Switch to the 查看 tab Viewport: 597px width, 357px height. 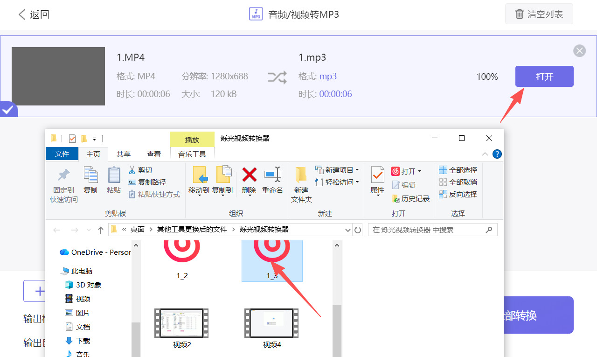(x=154, y=154)
